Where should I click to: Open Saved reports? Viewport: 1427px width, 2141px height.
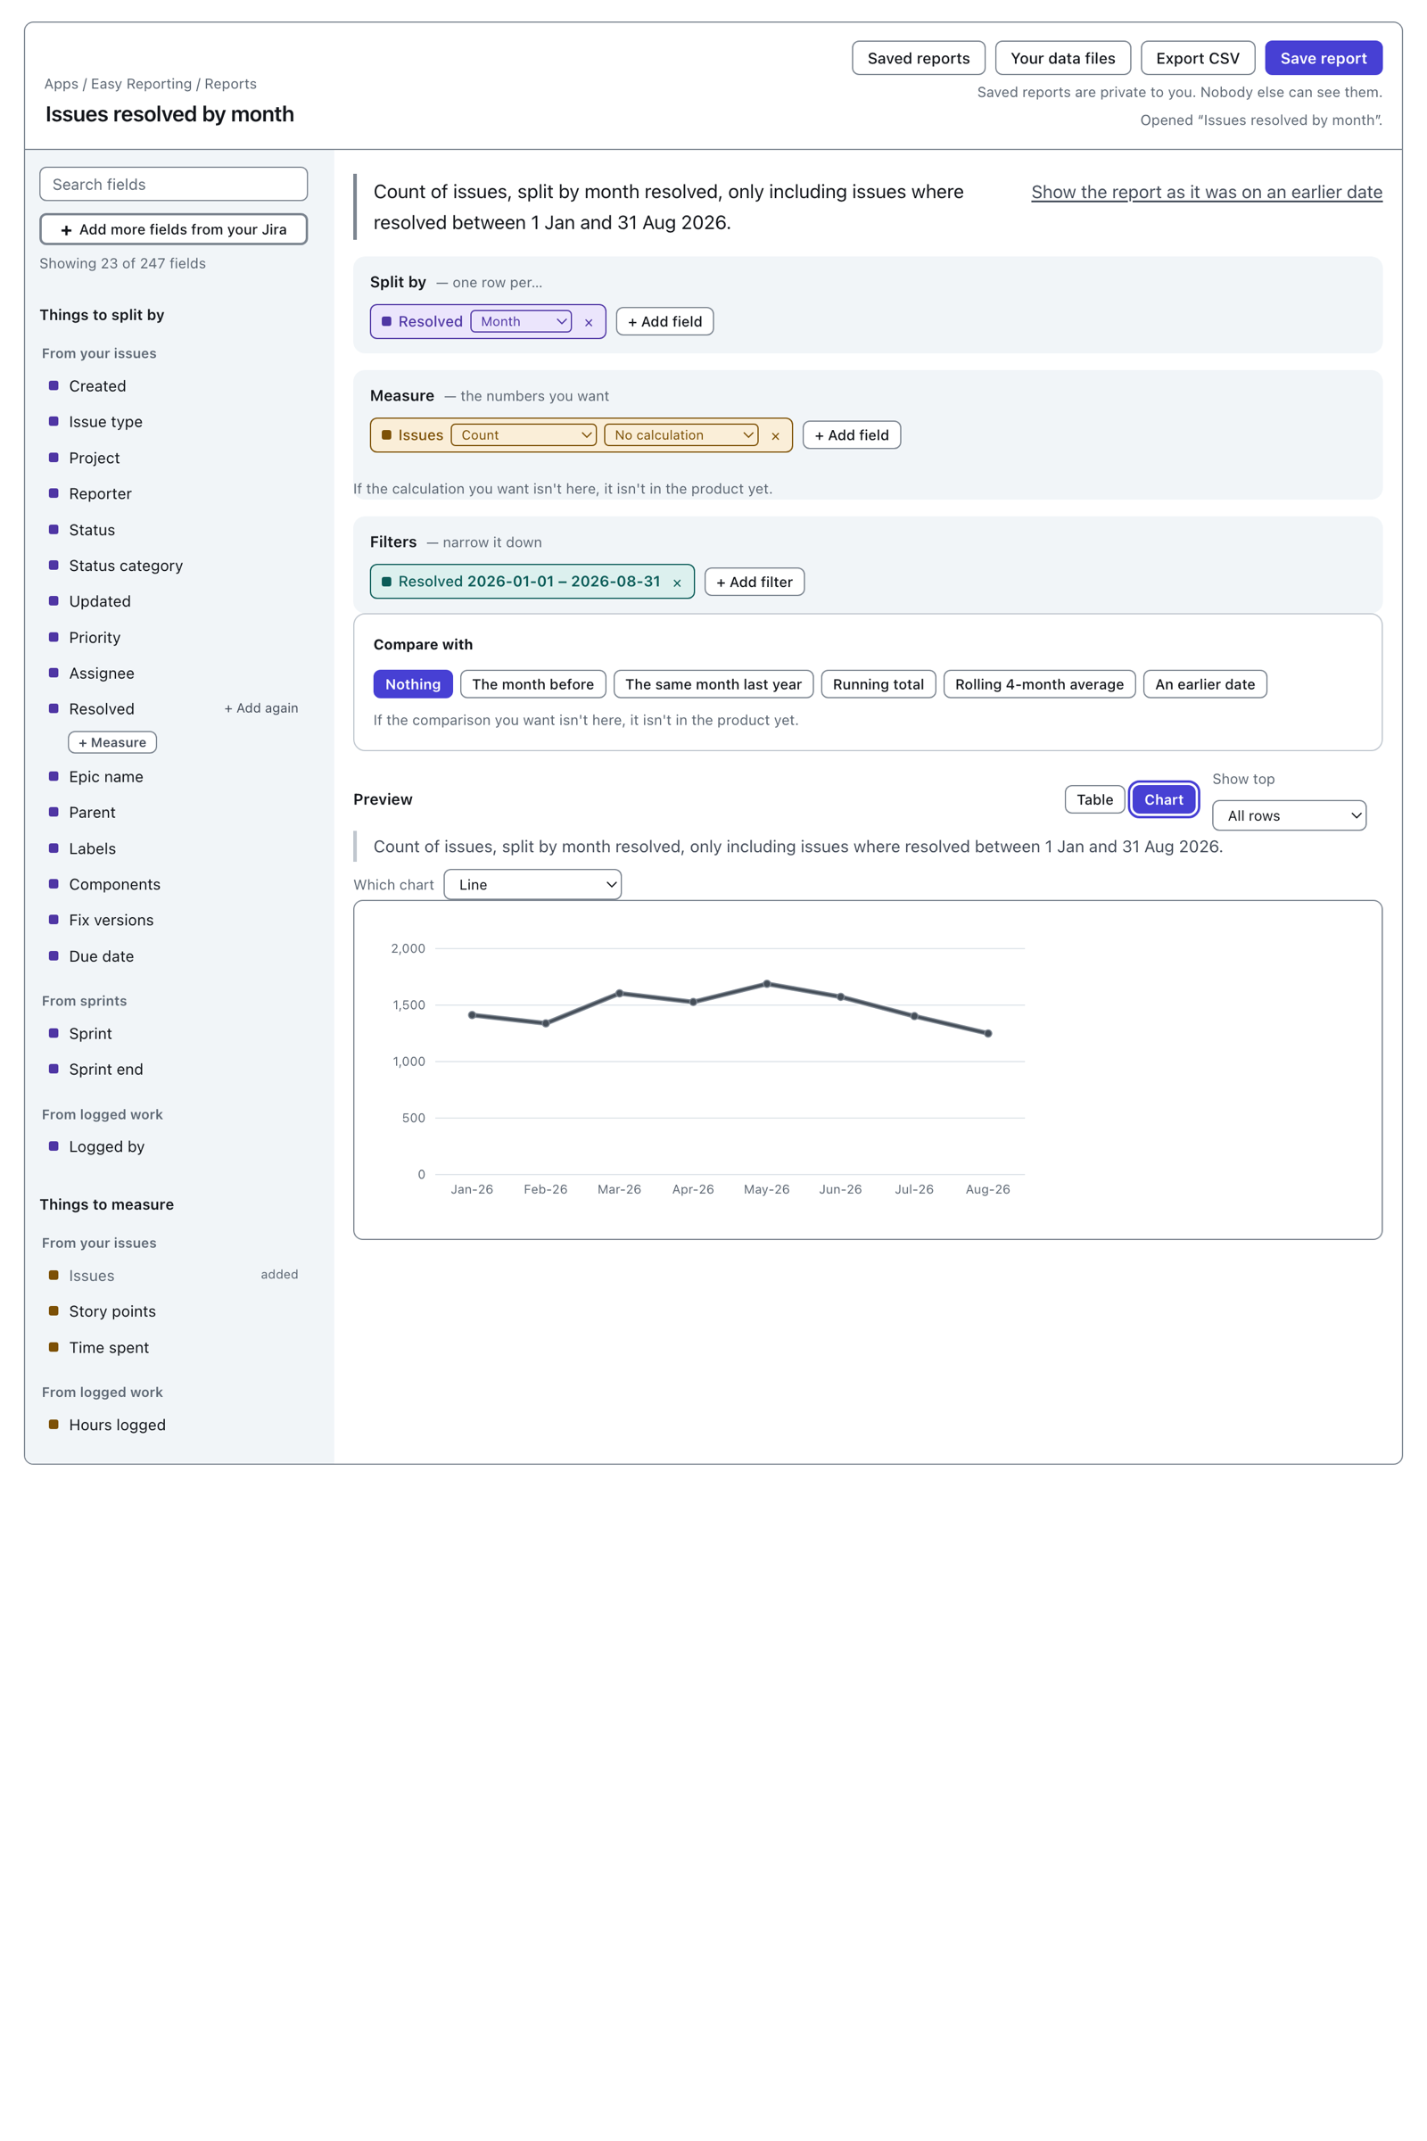[x=919, y=58]
